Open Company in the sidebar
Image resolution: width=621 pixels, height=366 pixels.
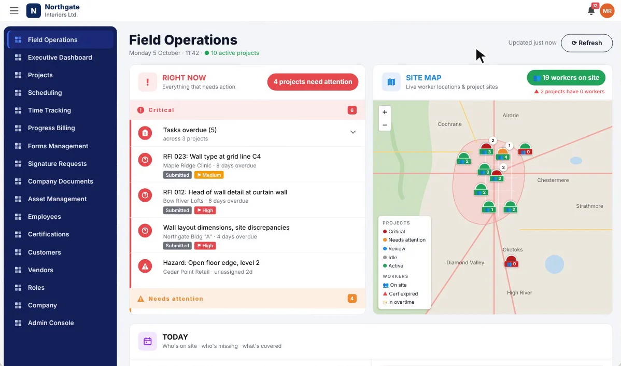point(60,305)
